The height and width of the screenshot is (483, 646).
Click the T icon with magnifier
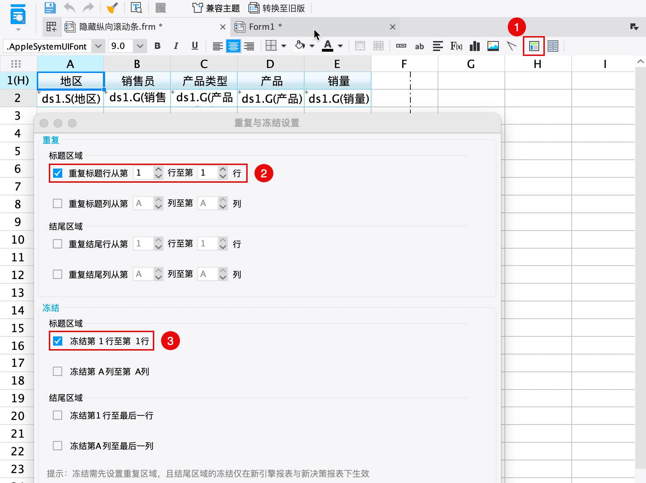click(136, 8)
